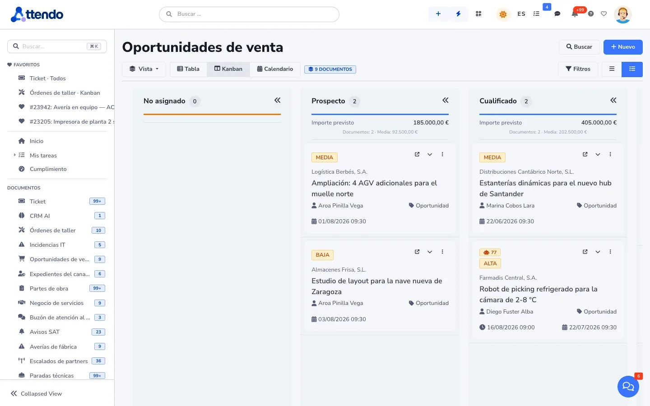This screenshot has width=650, height=406.
Task: Click the Attendo logo
Action: point(37,14)
